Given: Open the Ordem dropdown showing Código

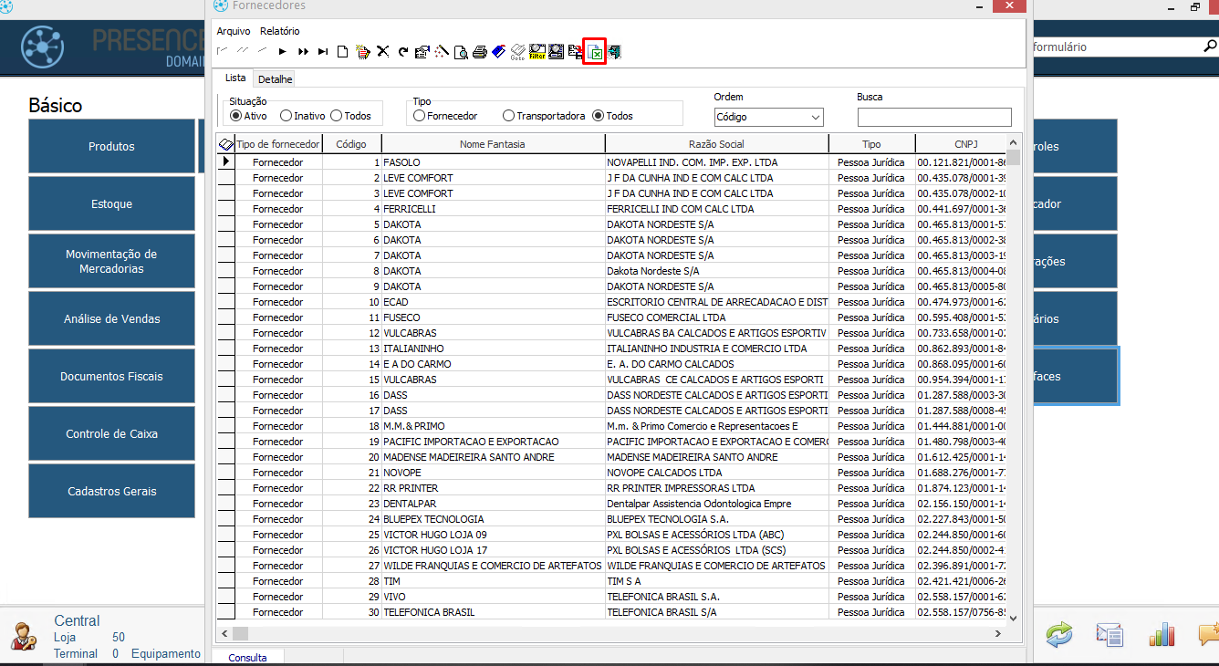Looking at the screenshot, I should coord(768,117).
